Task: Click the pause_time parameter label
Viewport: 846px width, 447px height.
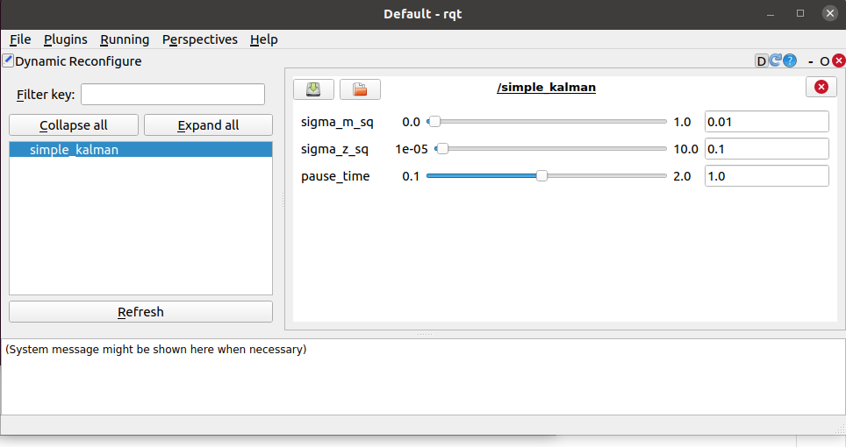Action: [x=335, y=177]
